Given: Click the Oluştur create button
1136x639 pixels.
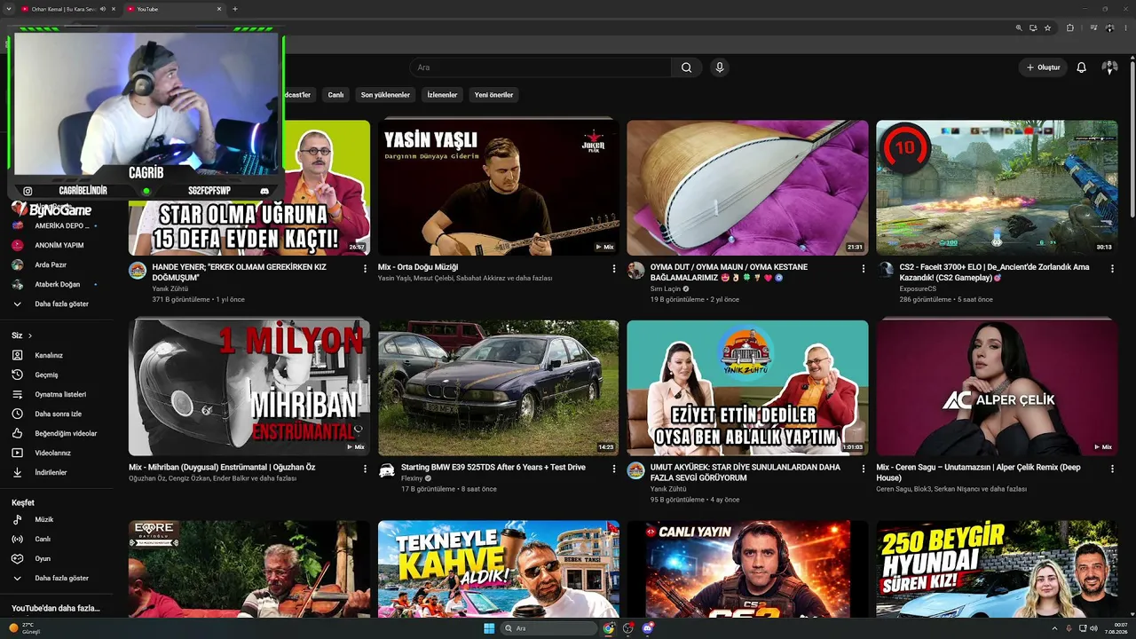Looking at the screenshot, I should pos(1043,67).
